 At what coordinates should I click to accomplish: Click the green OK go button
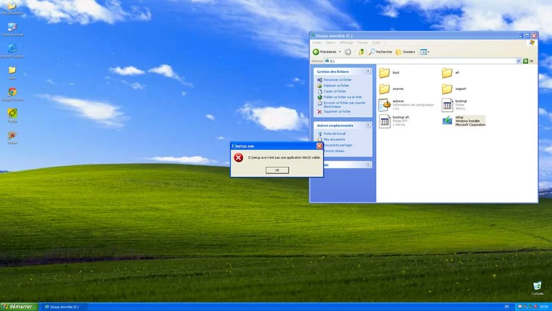[x=528, y=61]
